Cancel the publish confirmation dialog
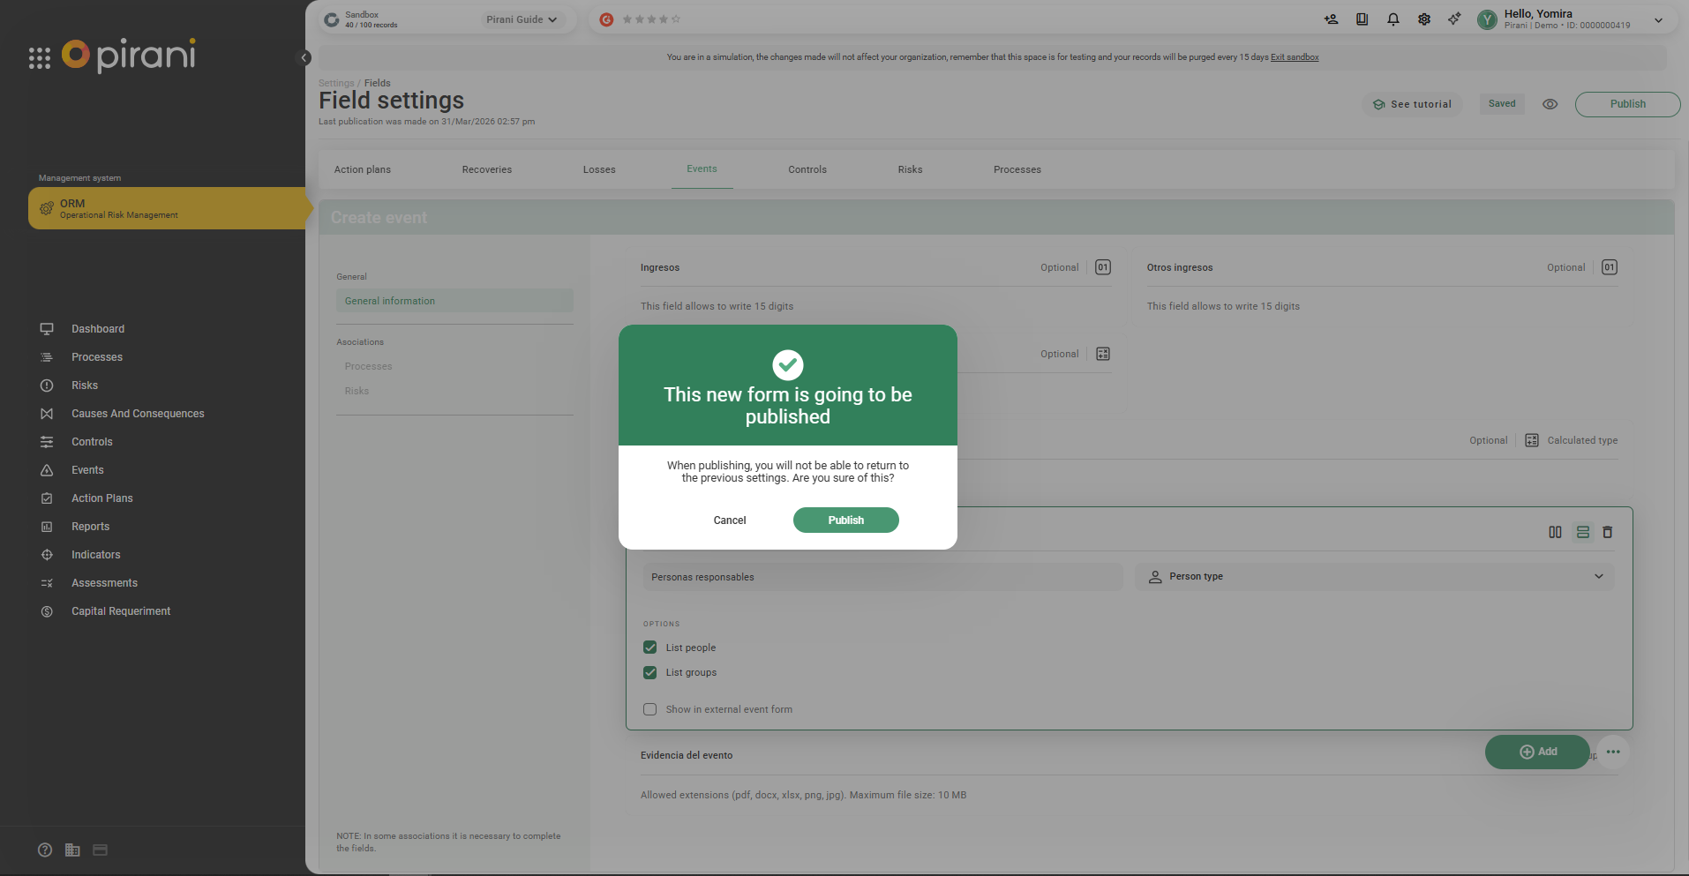This screenshot has width=1689, height=876. (x=729, y=520)
